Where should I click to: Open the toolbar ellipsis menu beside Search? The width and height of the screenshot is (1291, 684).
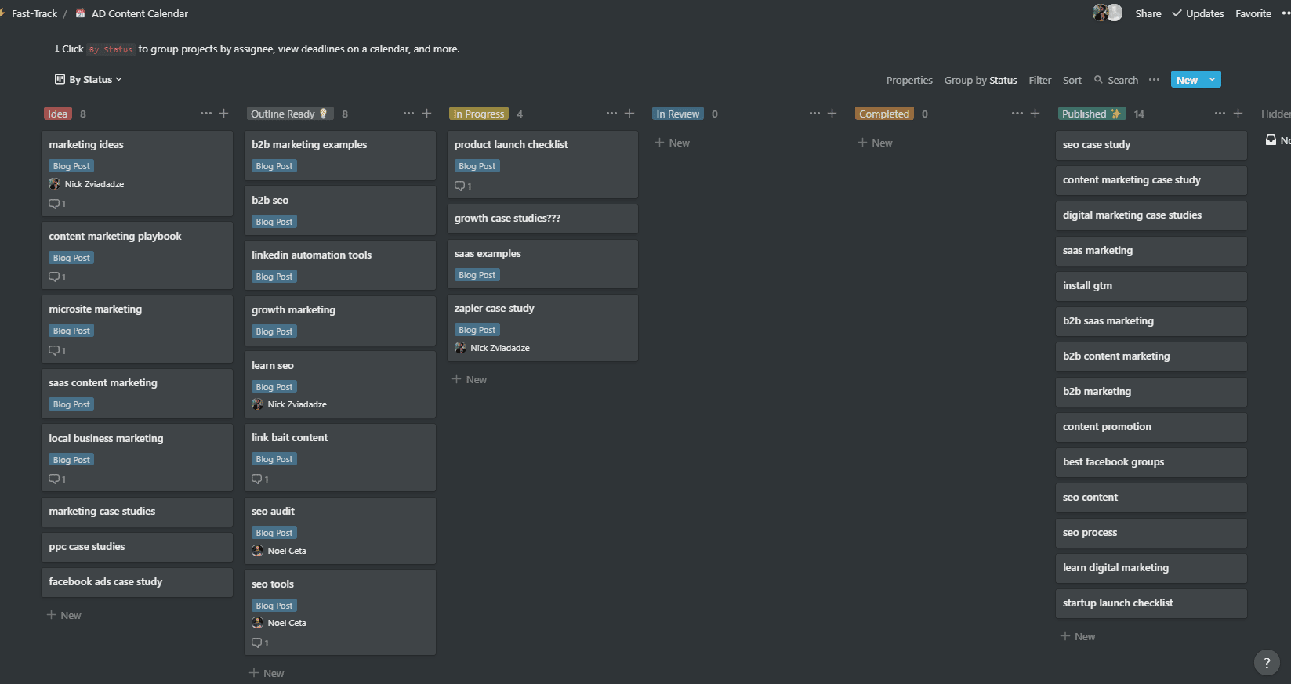1154,80
